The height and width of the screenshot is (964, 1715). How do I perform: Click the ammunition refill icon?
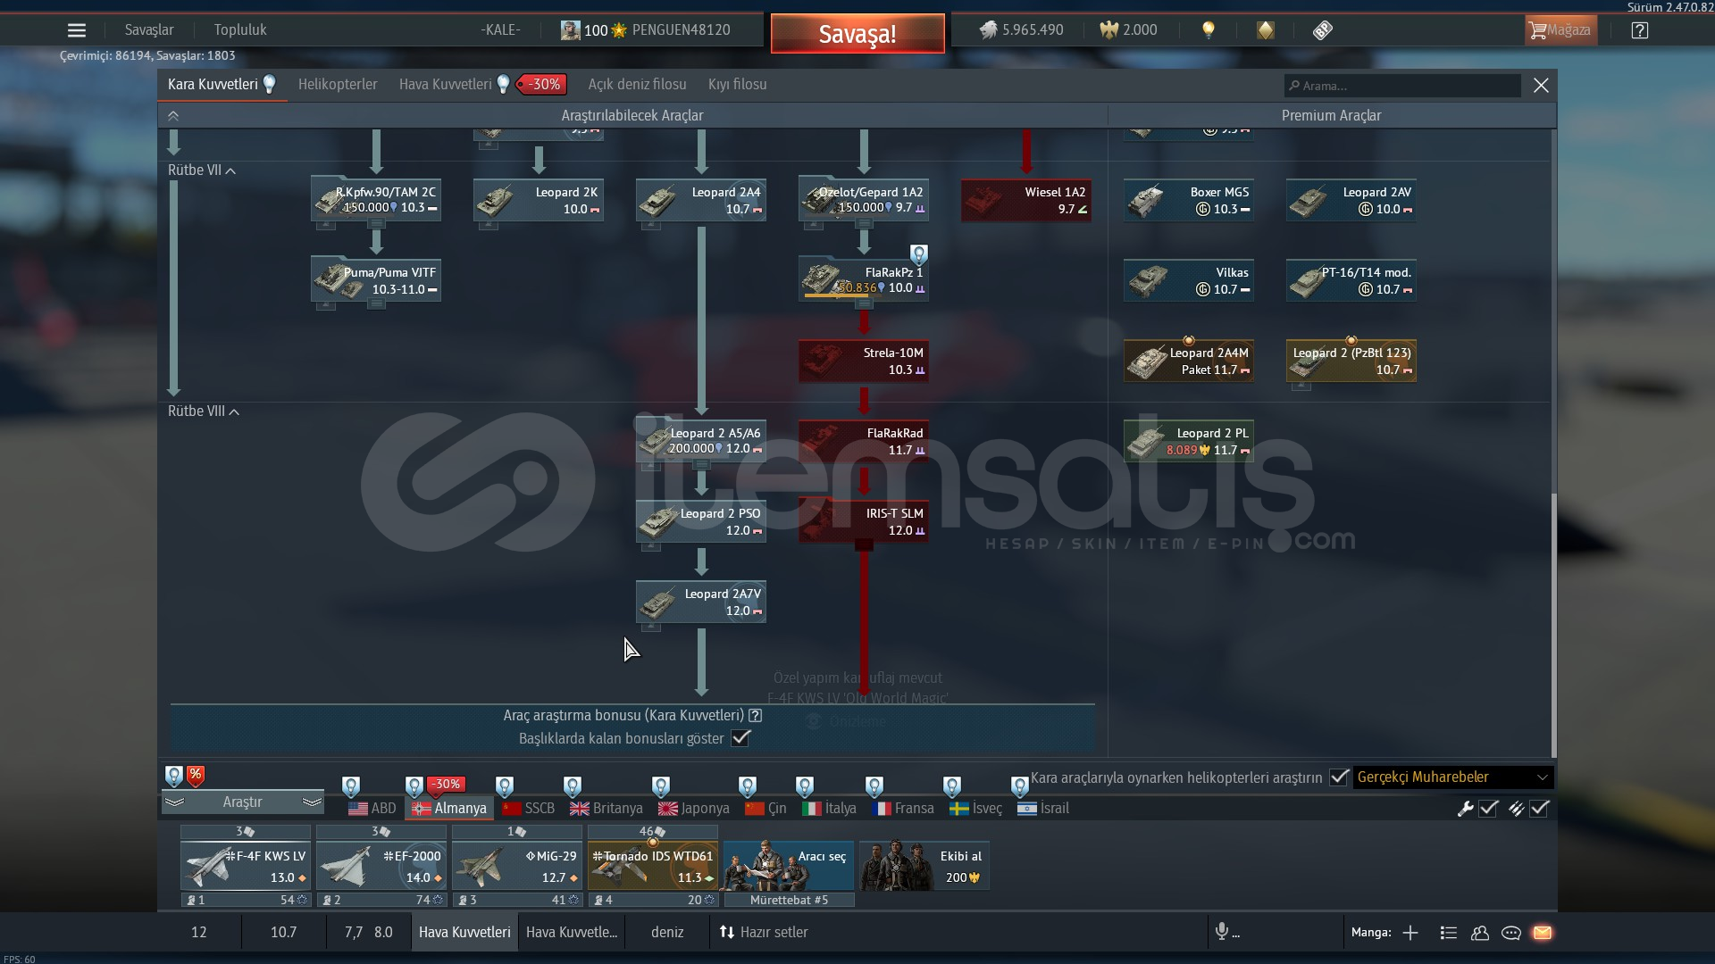[1516, 809]
